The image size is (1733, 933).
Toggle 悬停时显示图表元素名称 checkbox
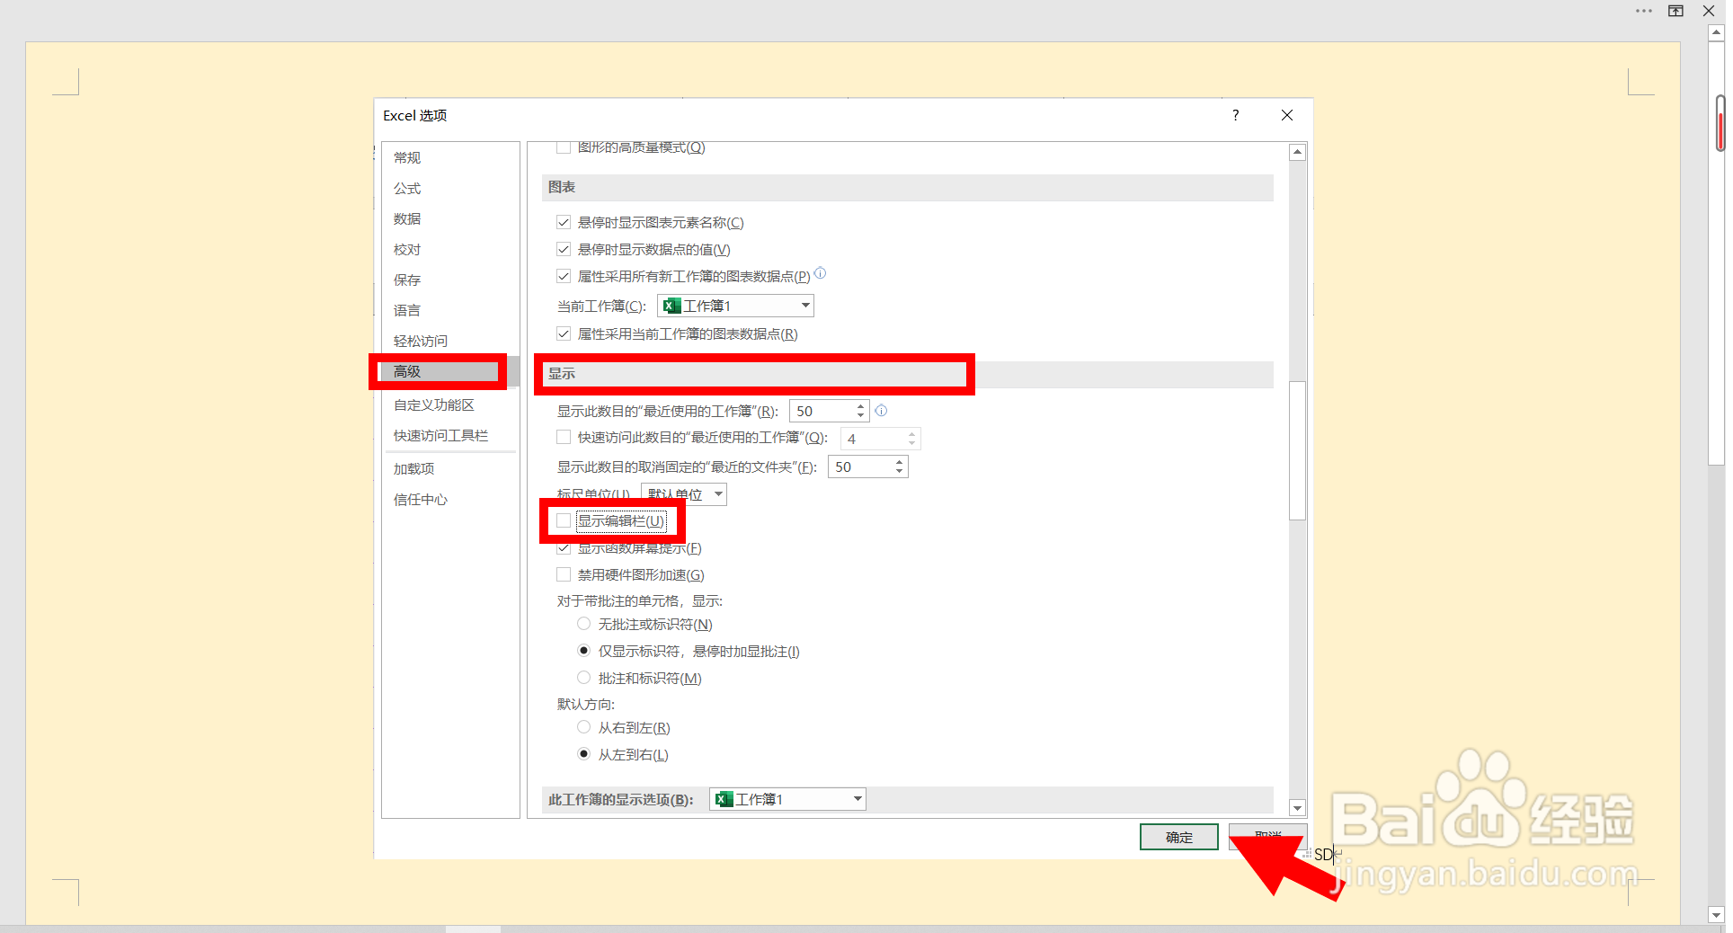[x=564, y=222]
